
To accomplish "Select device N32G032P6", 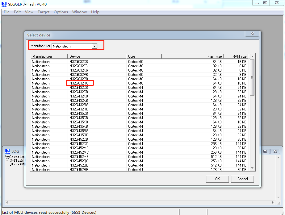I will click(x=140, y=75).
